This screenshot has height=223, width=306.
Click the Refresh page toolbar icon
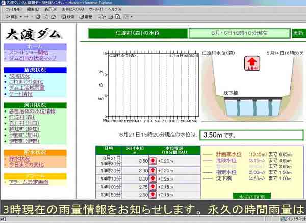tap(46, 17)
